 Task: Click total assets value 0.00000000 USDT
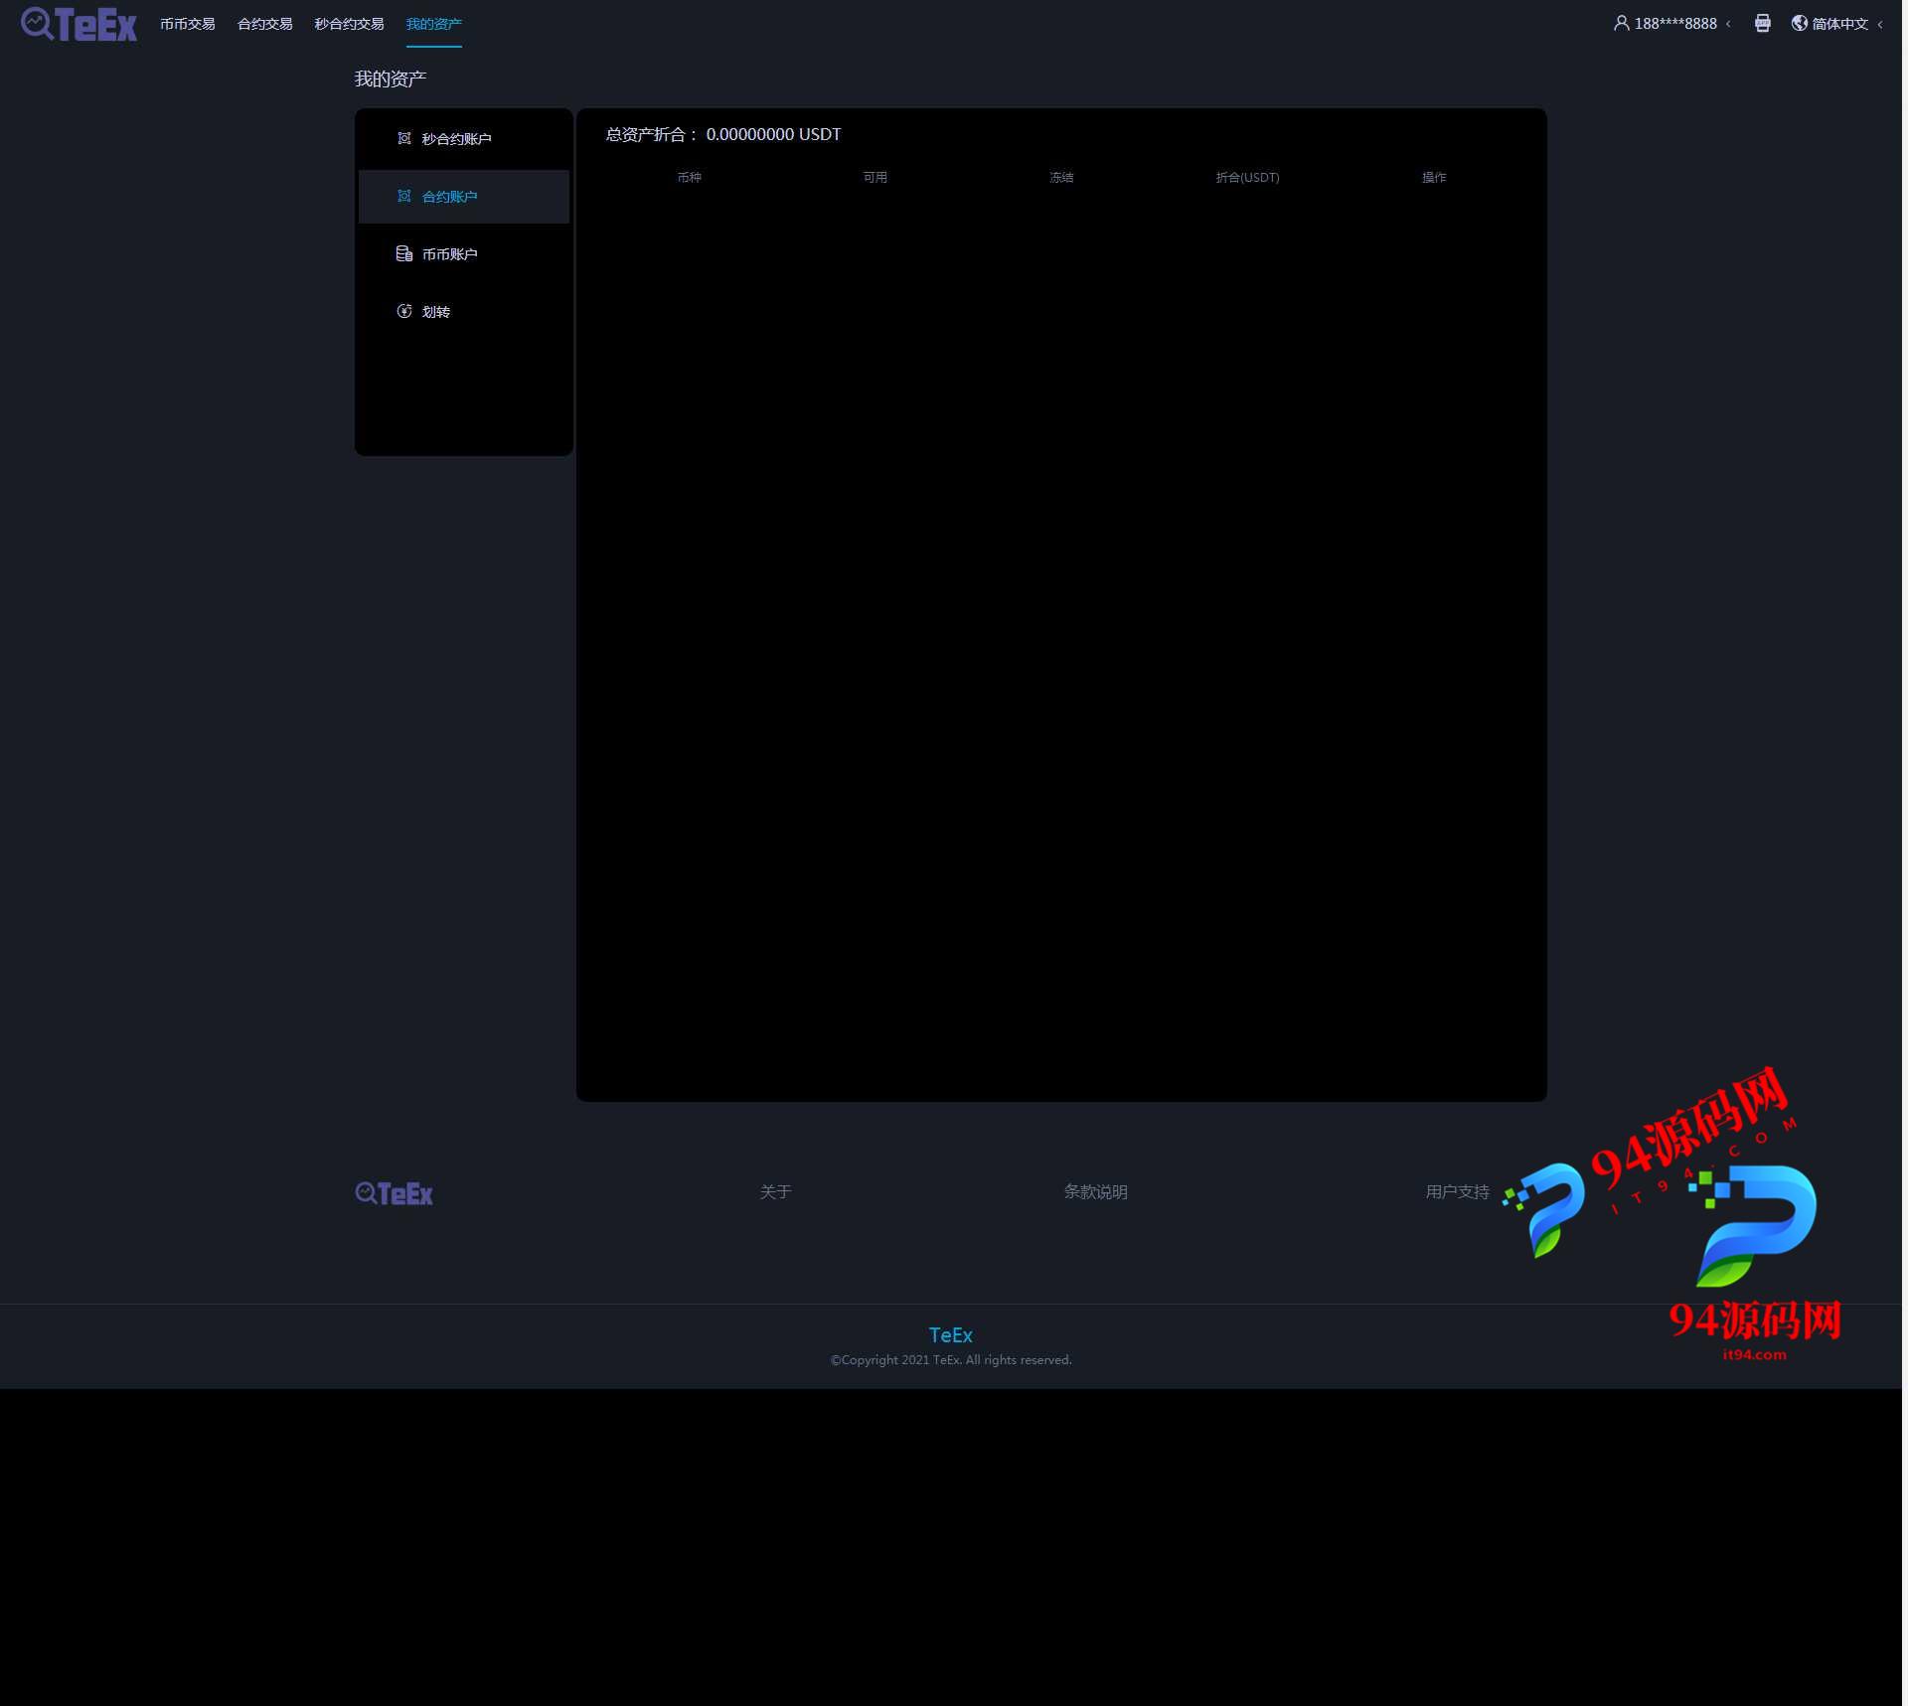(x=776, y=135)
